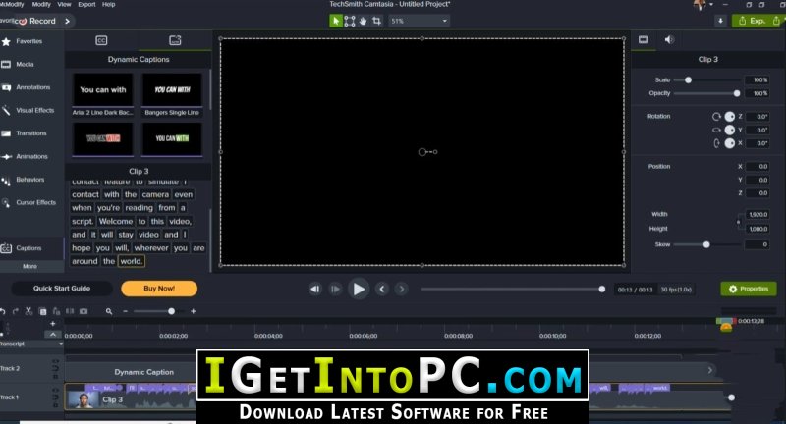The width and height of the screenshot is (786, 424).
Task: Adjust the Scale slider handle
Action: (x=689, y=80)
